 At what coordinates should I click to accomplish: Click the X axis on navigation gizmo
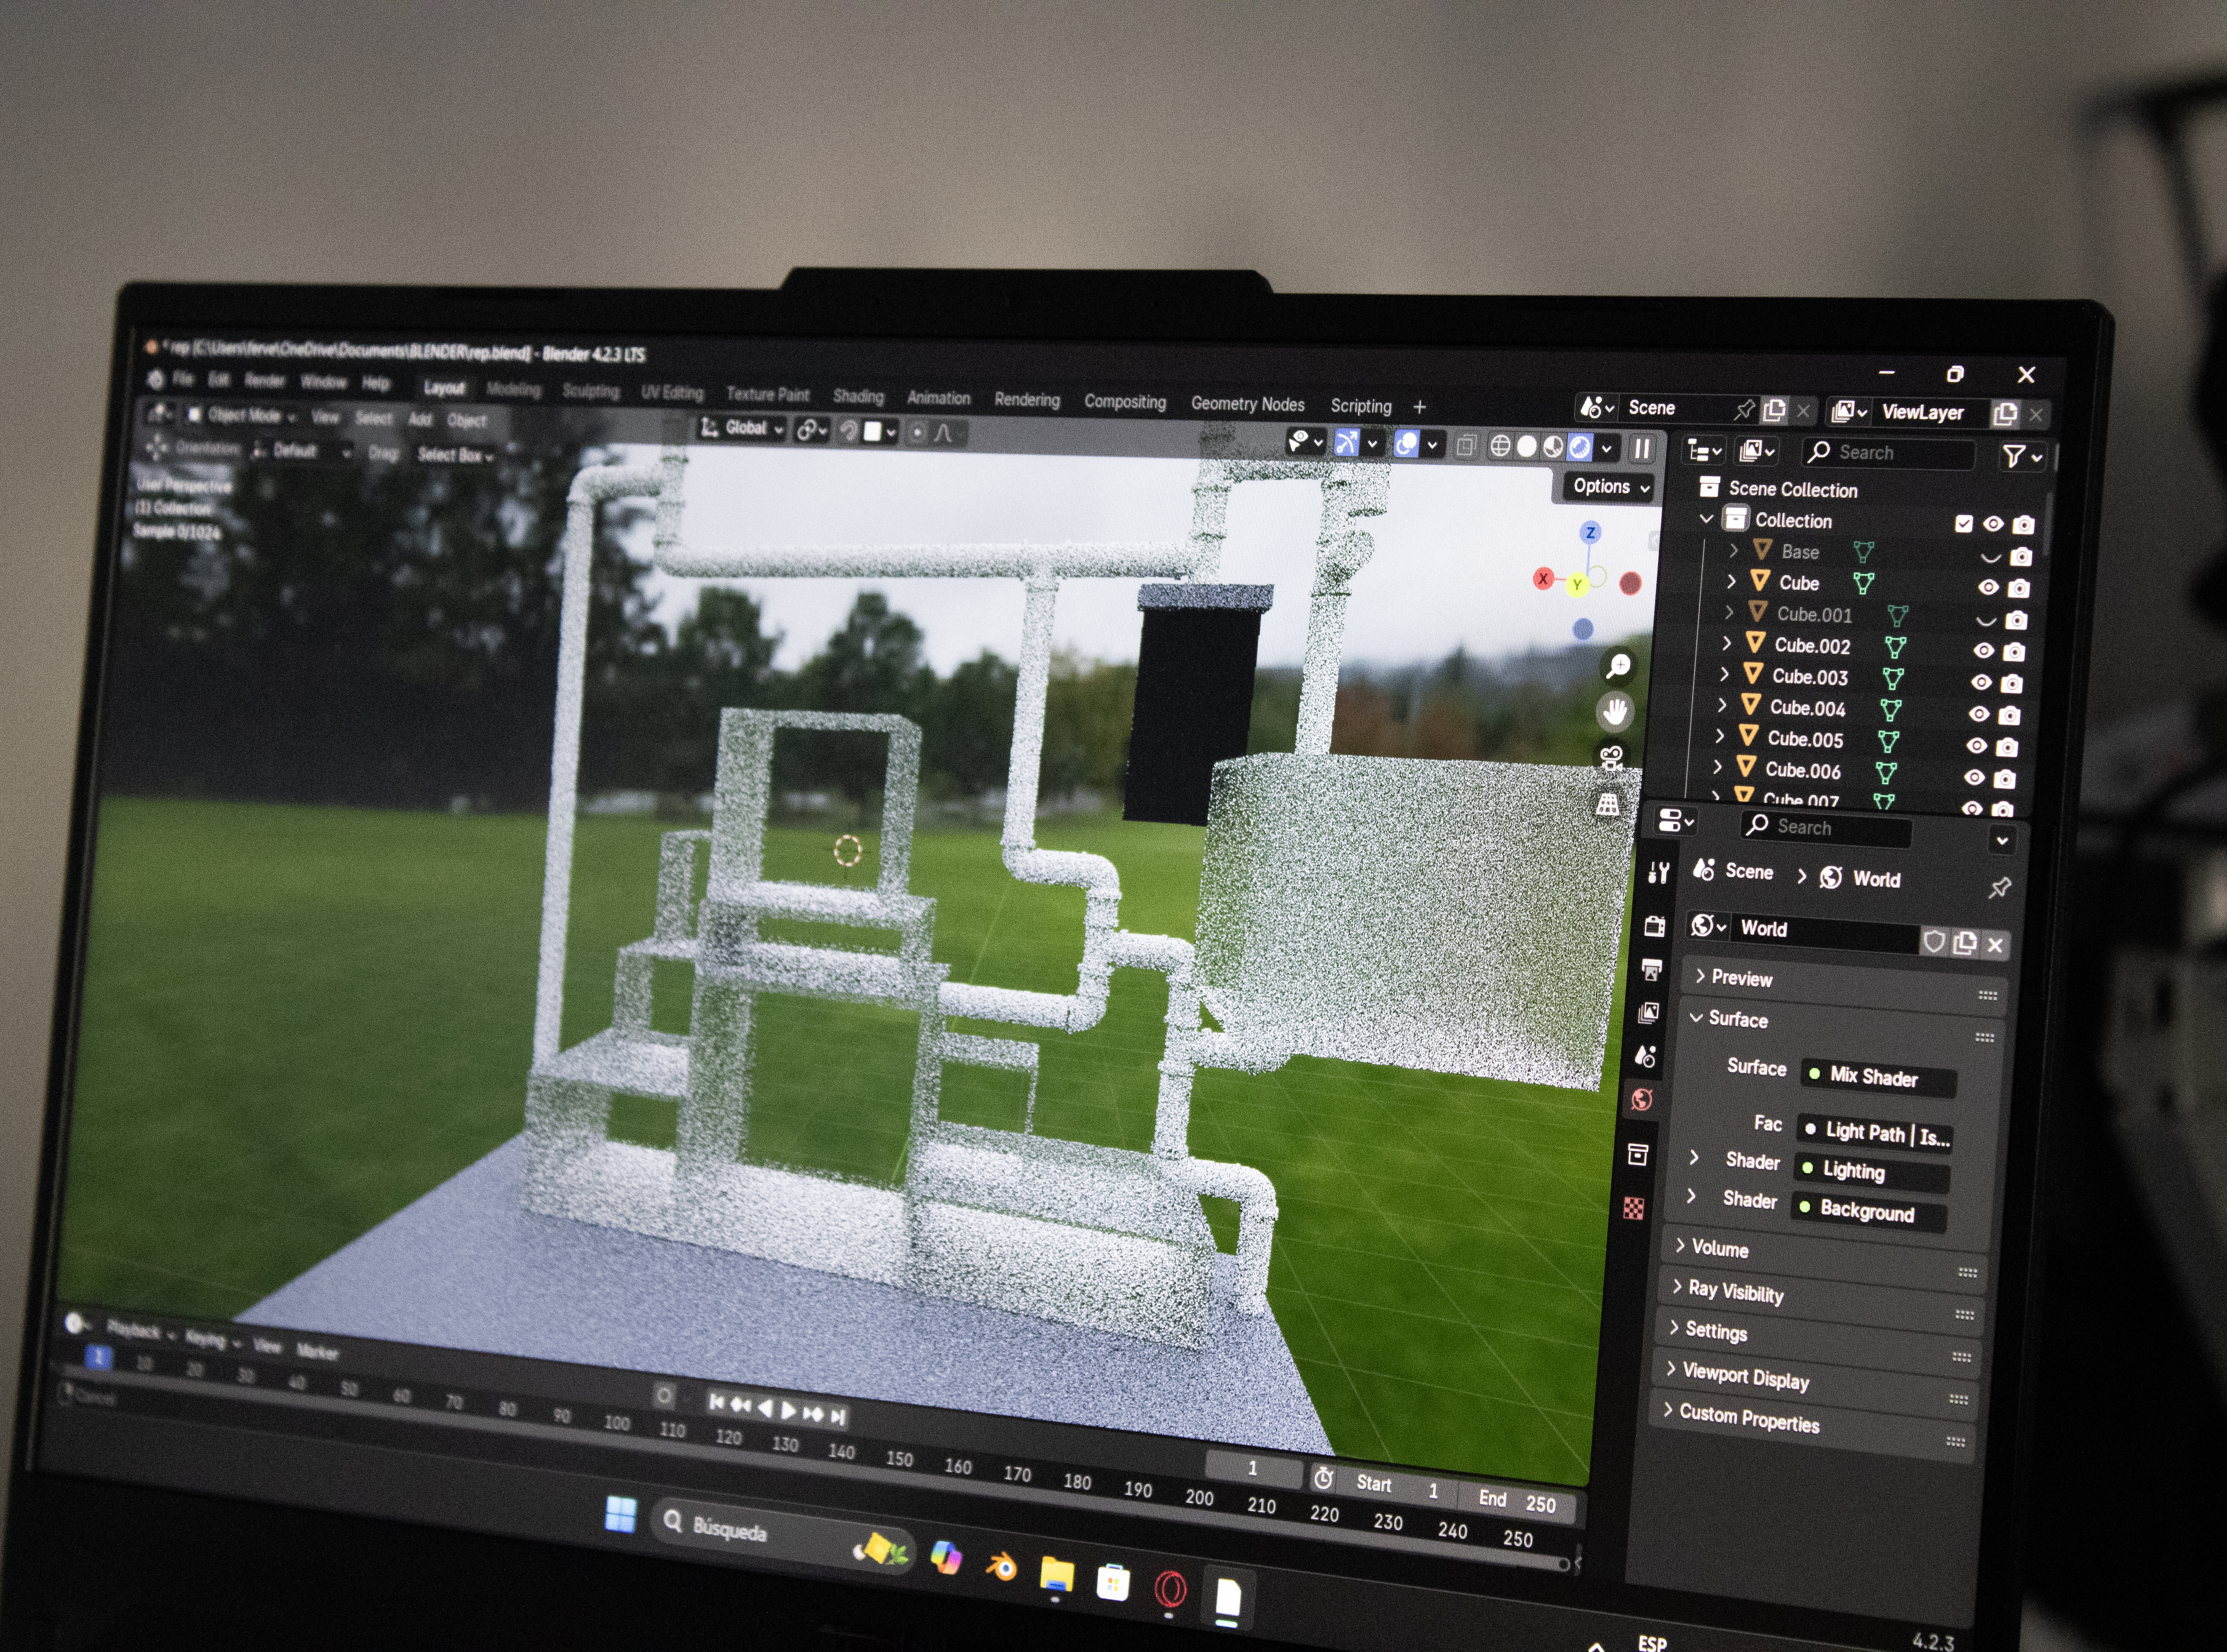[x=1544, y=578]
